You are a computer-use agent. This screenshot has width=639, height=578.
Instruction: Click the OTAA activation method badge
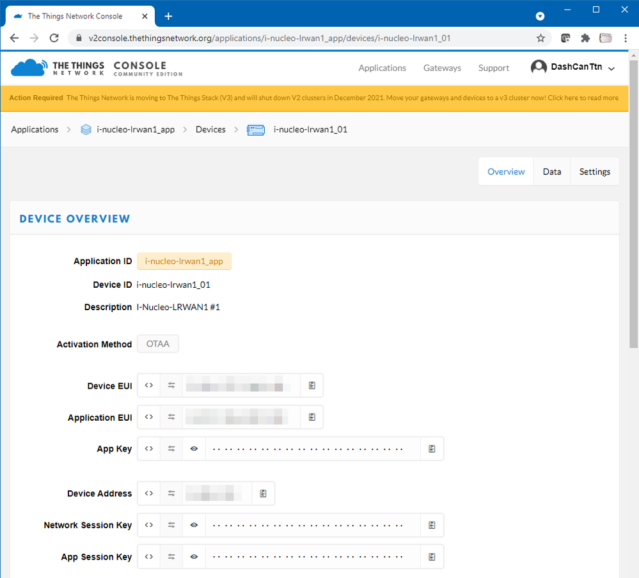tap(158, 344)
